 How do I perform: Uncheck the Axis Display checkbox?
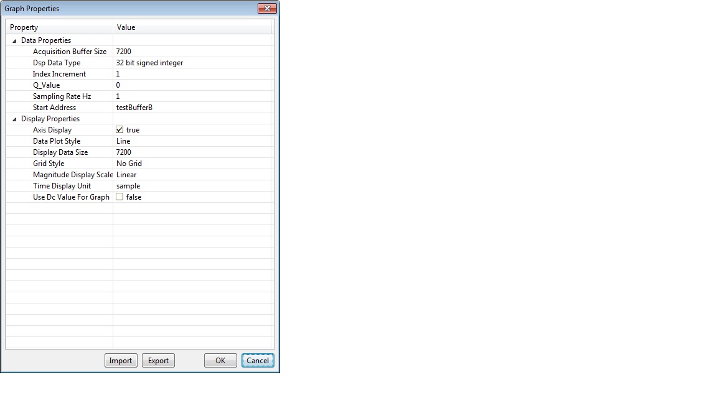click(x=119, y=130)
